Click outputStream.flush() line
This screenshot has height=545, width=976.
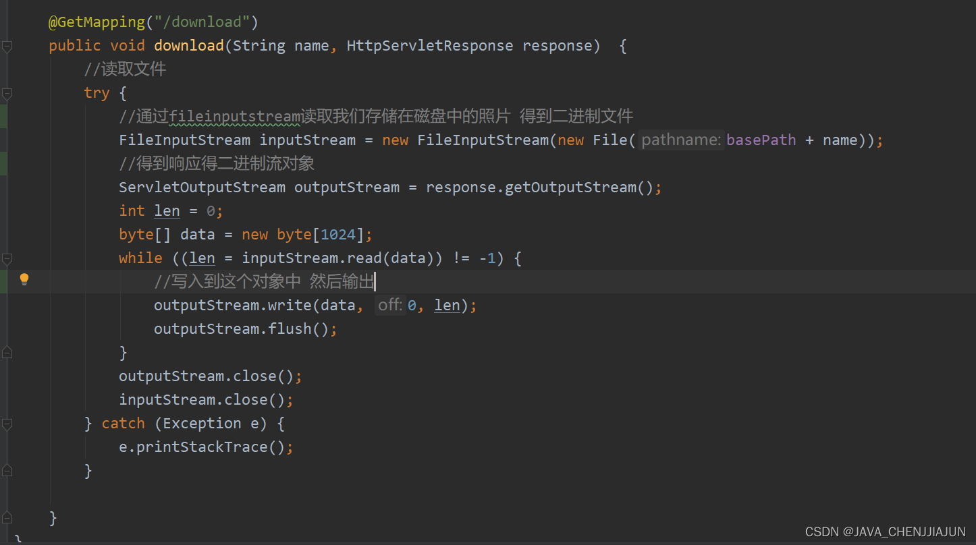[x=245, y=329]
